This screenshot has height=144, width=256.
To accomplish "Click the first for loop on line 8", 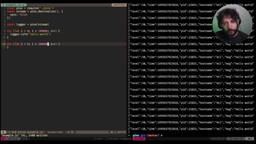I will [x=33, y=31].
